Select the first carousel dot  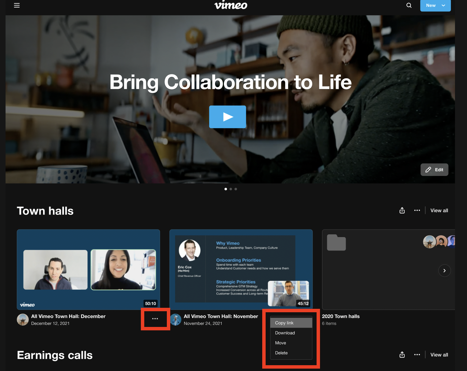(226, 189)
